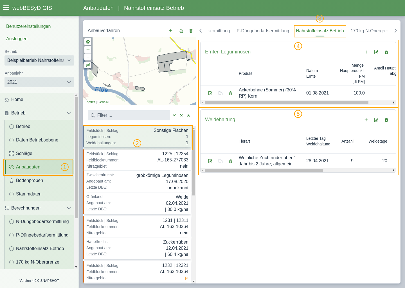Click the field list vertical scrollbar
Viewport: 405px width, 288px height.
pyautogui.click(x=193, y=163)
